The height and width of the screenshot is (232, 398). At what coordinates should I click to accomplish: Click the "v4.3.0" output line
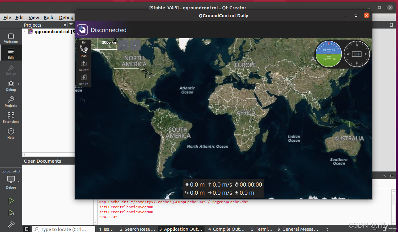pyautogui.click(x=108, y=217)
